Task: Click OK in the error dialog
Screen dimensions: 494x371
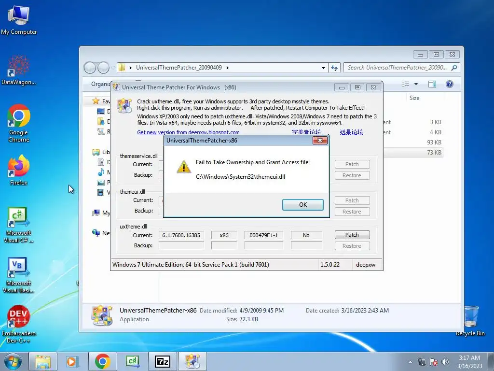Action: pyautogui.click(x=303, y=204)
